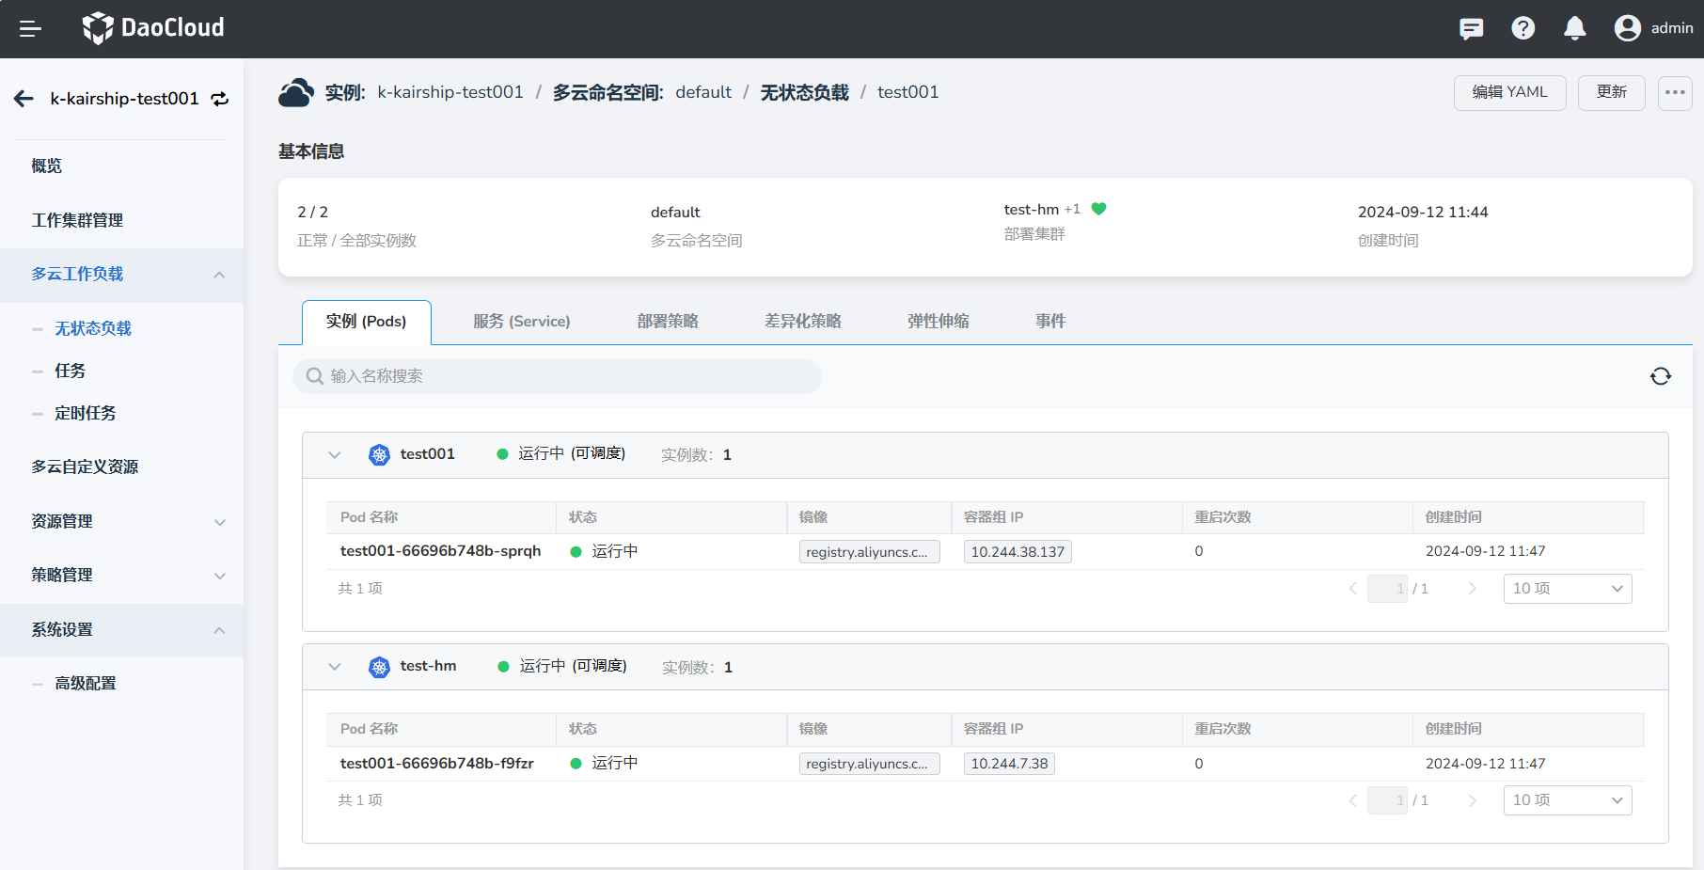This screenshot has width=1704, height=870.
Task: Click the 编辑 YAML button
Action: 1508,93
